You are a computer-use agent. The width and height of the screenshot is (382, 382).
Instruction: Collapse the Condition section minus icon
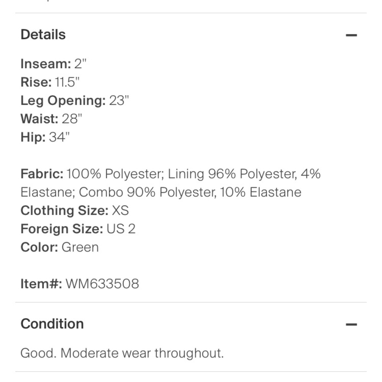tap(351, 324)
